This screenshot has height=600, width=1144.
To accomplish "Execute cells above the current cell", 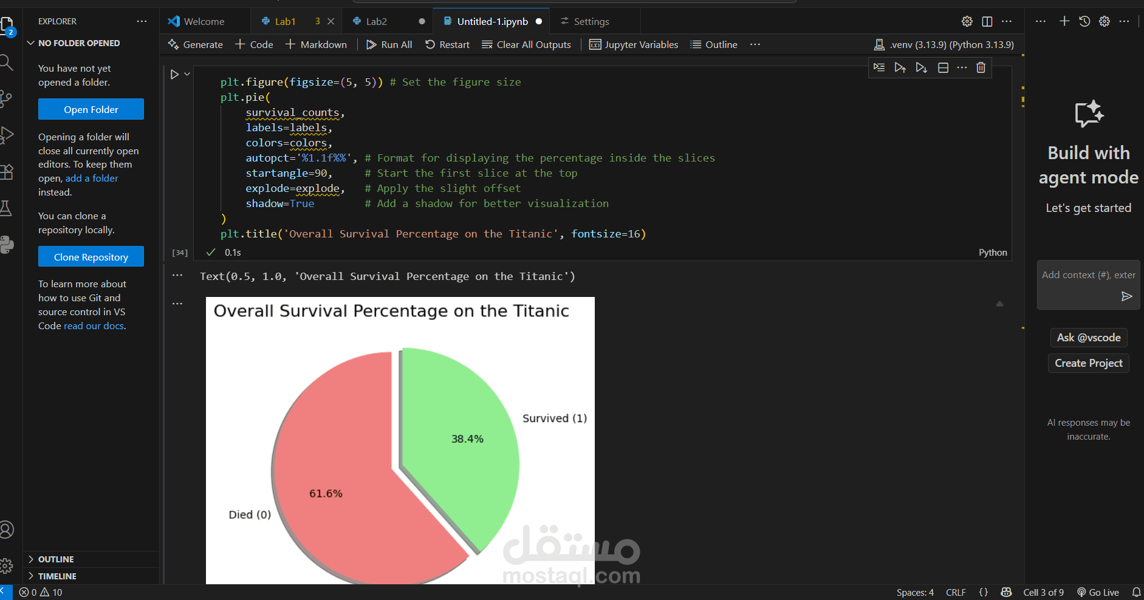I will (900, 67).
